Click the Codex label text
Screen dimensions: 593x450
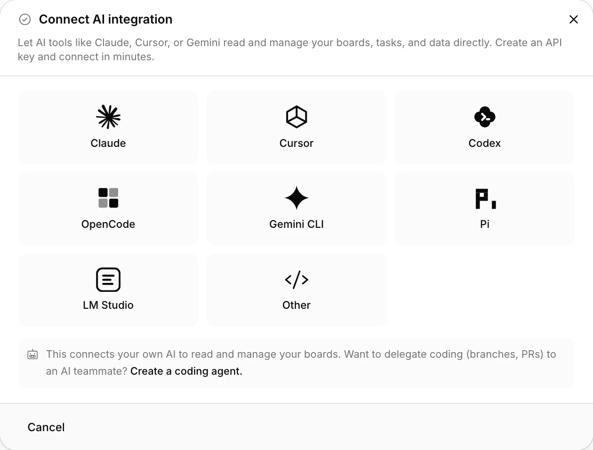pyautogui.click(x=485, y=143)
